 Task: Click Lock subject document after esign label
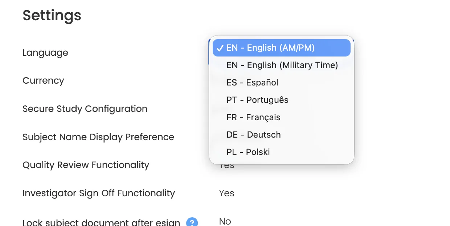coord(101,222)
